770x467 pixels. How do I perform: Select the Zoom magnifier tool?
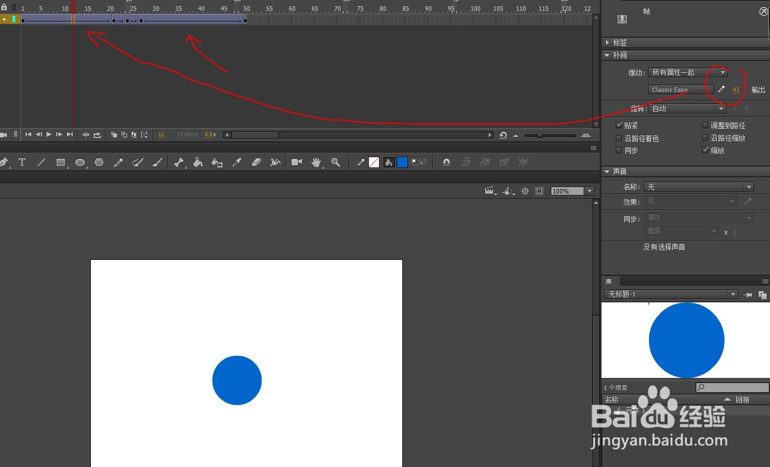pyautogui.click(x=335, y=162)
